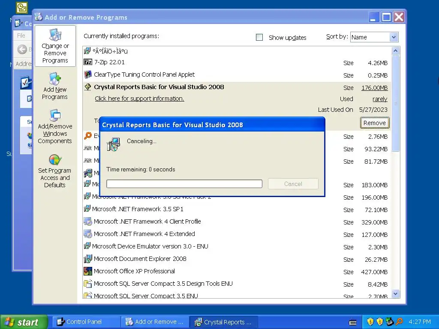Open Change or Remove Programs panel

coord(55,46)
